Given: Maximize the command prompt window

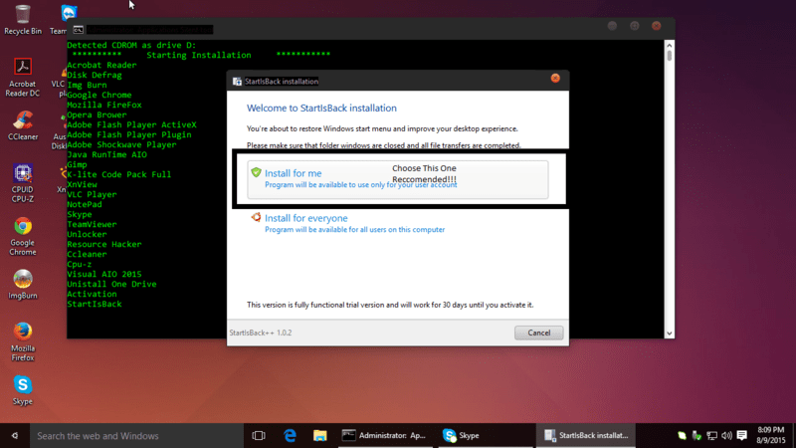Looking at the screenshot, I should (634, 26).
